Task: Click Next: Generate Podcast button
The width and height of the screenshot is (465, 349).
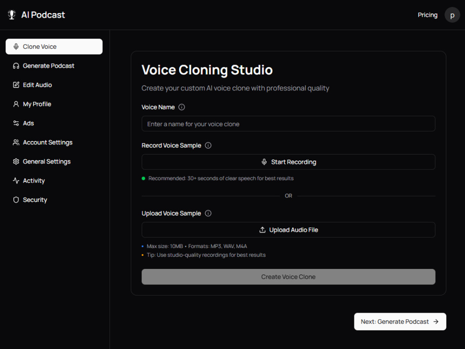Action: 400,322
